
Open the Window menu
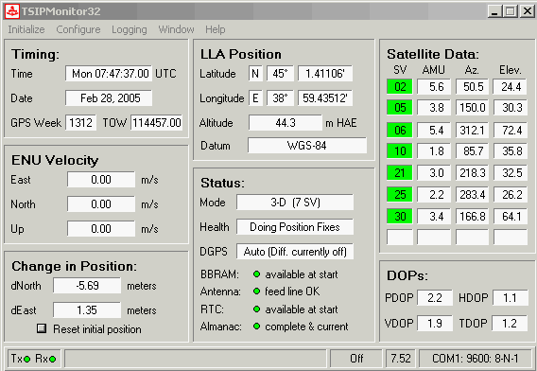click(x=176, y=29)
